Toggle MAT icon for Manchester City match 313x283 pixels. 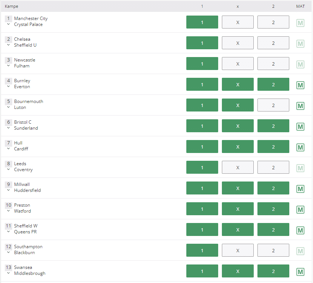coord(300,23)
